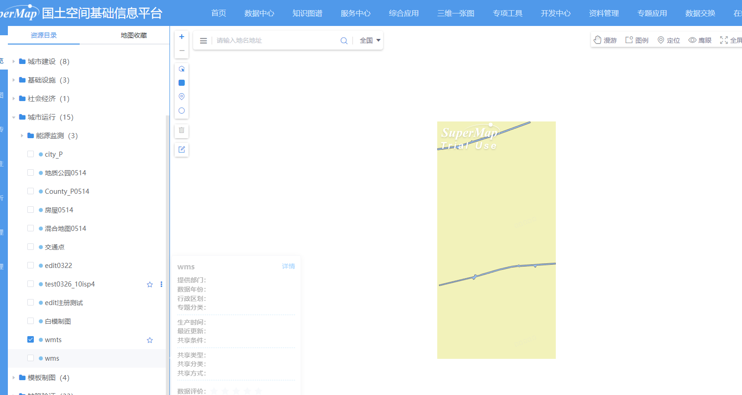Expand the 社会经济 (1) folder arrow
742x395 pixels.
point(14,98)
